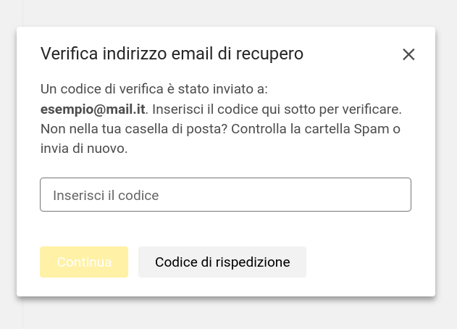
Task: Close the email verification dialog
Action: (x=408, y=54)
